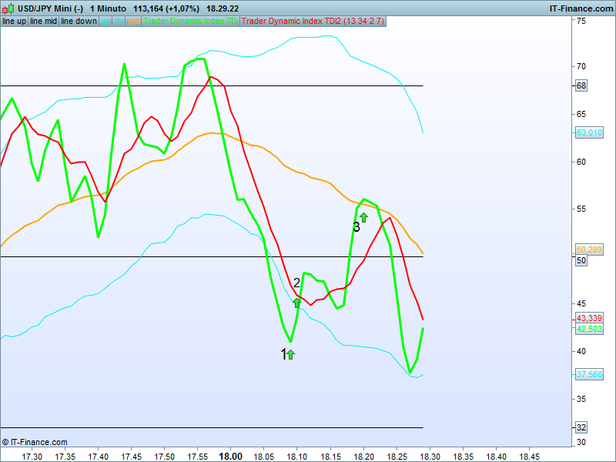The image size is (616, 462).
Task: Click the 45 value on the scale
Action: pos(581,303)
